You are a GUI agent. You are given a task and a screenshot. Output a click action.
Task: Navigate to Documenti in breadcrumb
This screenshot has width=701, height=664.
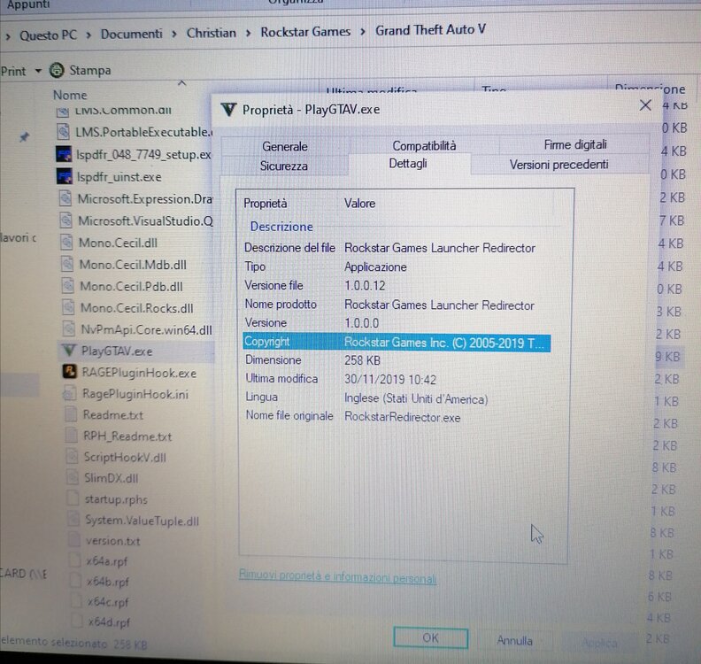pos(131,34)
